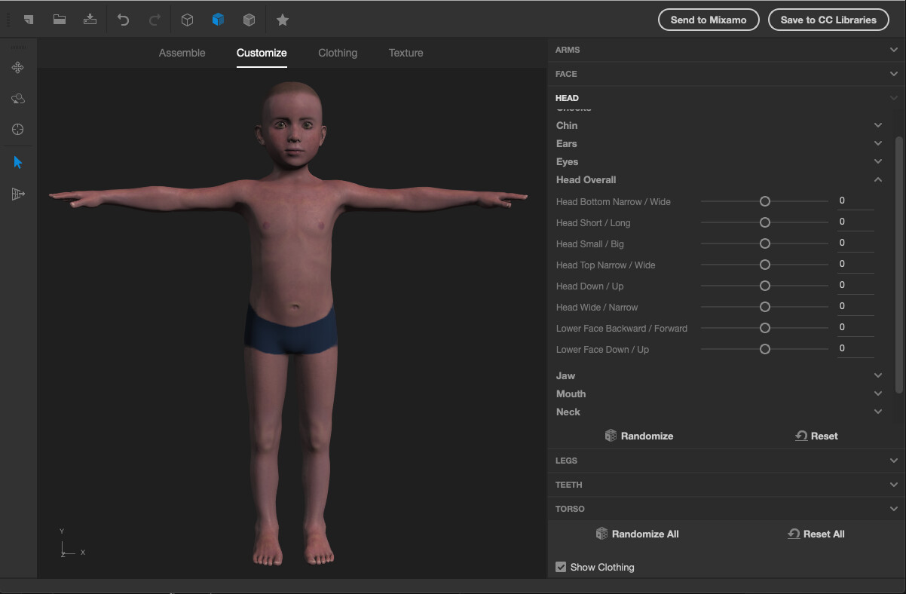This screenshot has width=906, height=594.
Task: Click the Head Down / Up value field
Action: [x=855, y=286]
